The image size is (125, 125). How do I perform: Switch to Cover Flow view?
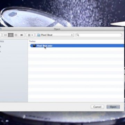(x=22, y=35)
